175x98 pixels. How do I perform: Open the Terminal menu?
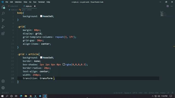pos(41,2)
